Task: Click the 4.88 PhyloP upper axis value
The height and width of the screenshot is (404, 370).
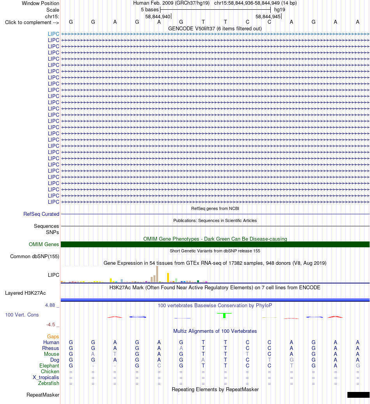Action: click(x=50, y=305)
